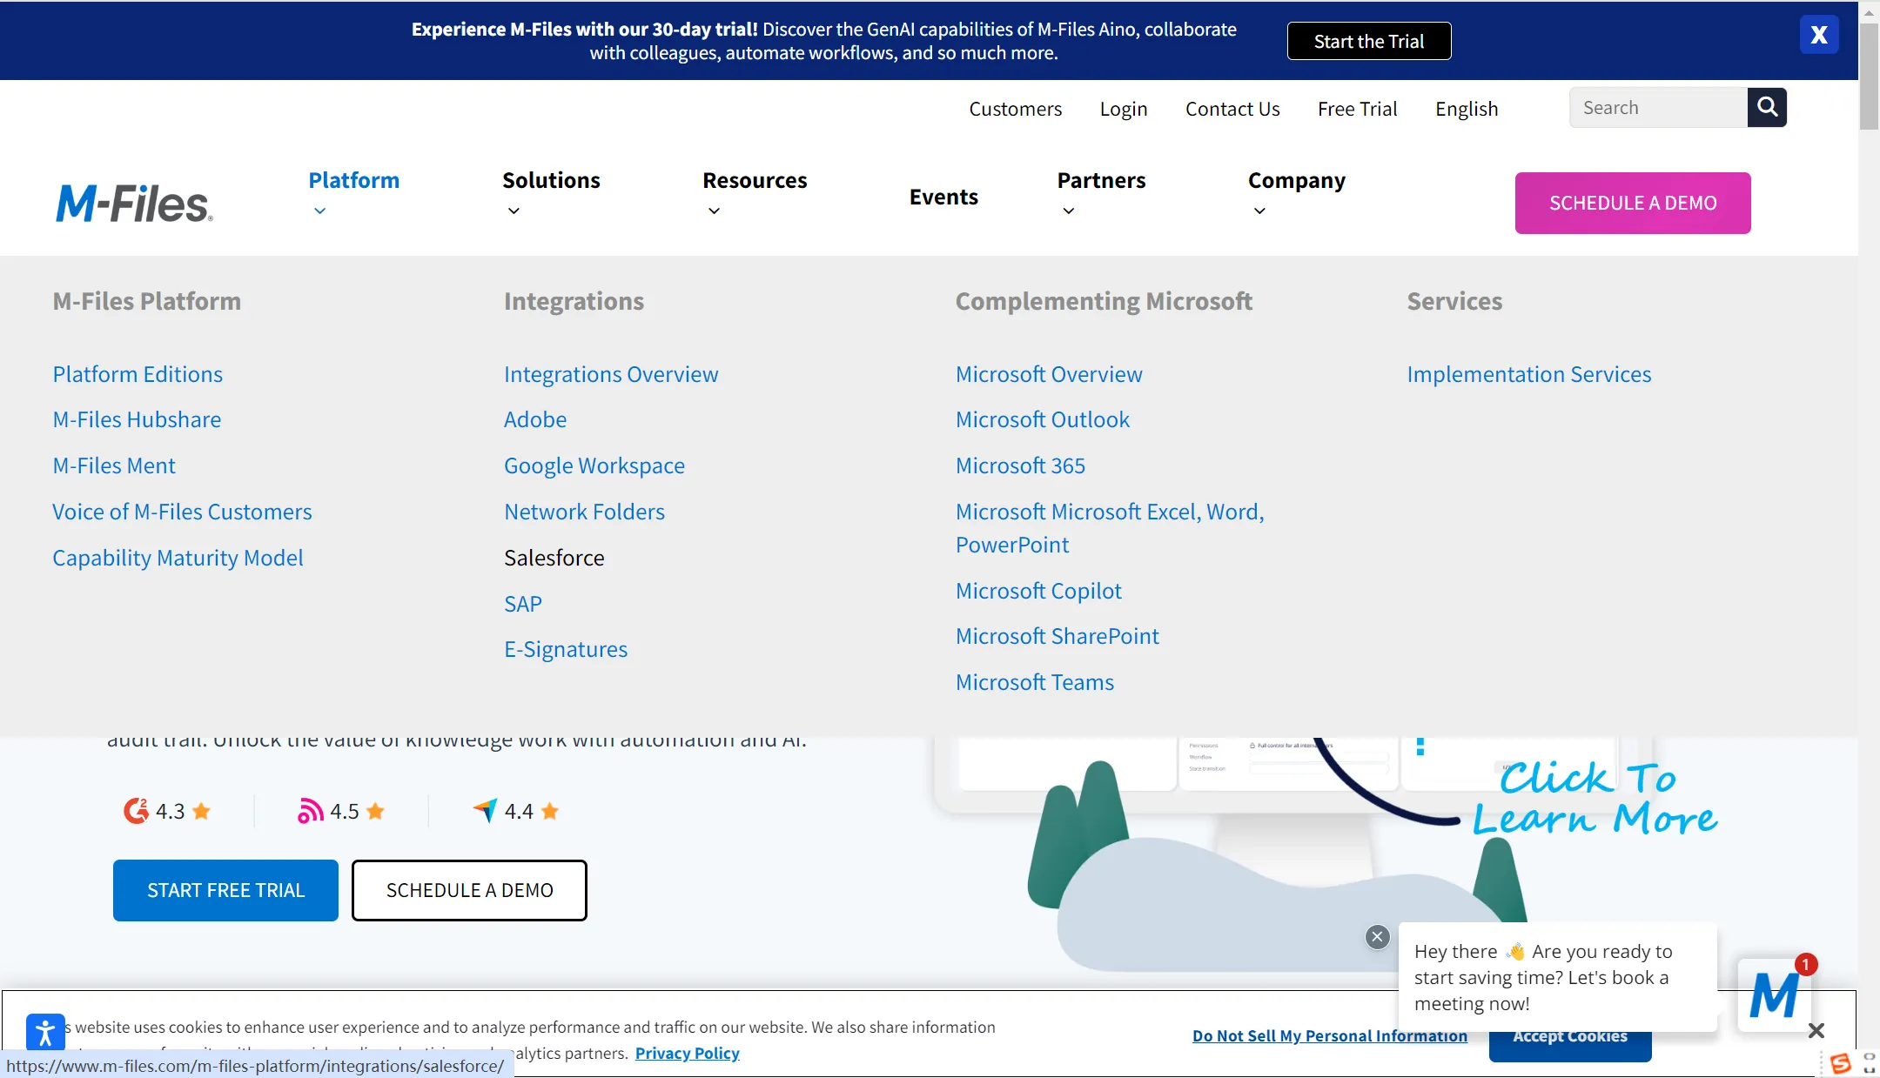Viewport: 1880px width, 1078px height.
Task: Toggle Do Not Sell My Personal Information
Action: (x=1330, y=1035)
